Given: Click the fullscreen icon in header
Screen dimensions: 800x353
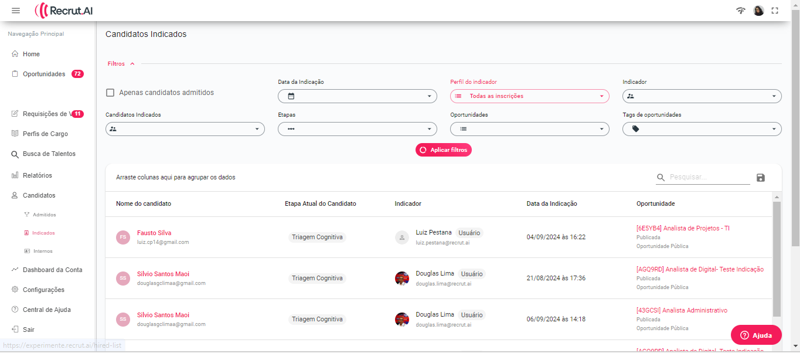Looking at the screenshot, I should (x=775, y=11).
